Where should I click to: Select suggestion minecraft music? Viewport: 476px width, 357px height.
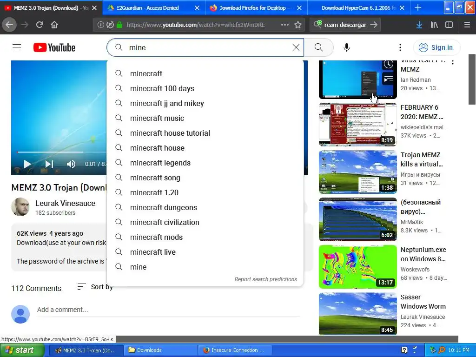pos(205,118)
